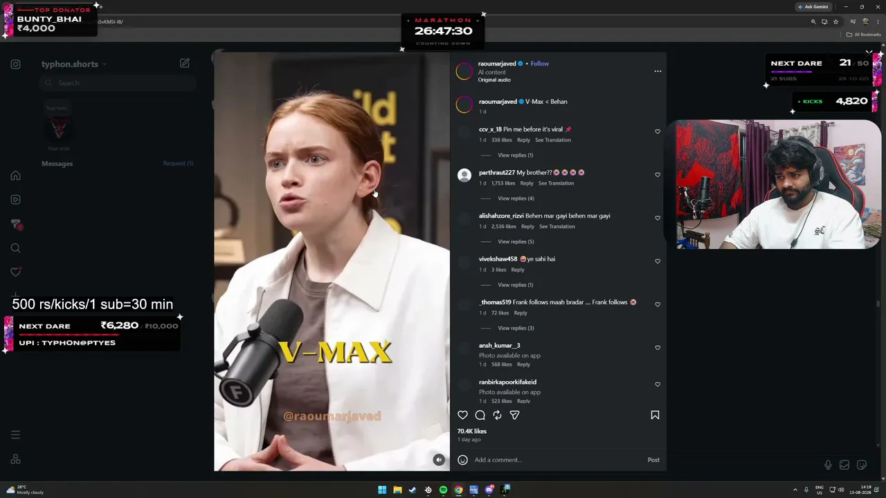Switch to Chrome on the taskbar

pyautogui.click(x=458, y=490)
